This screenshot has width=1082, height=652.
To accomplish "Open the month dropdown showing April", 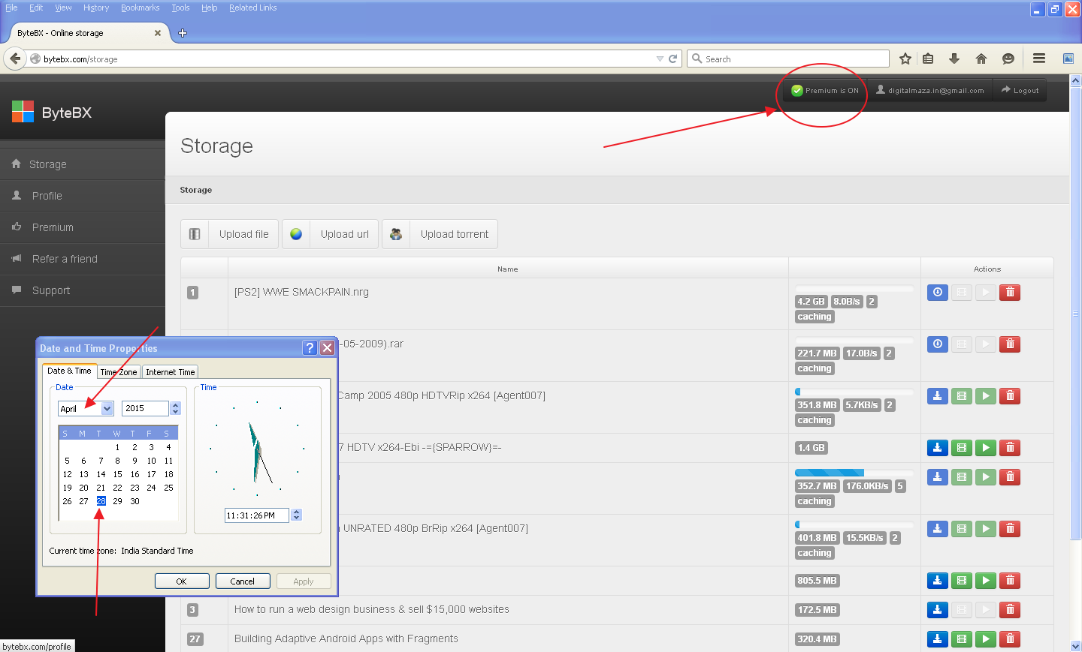I will coord(107,409).
